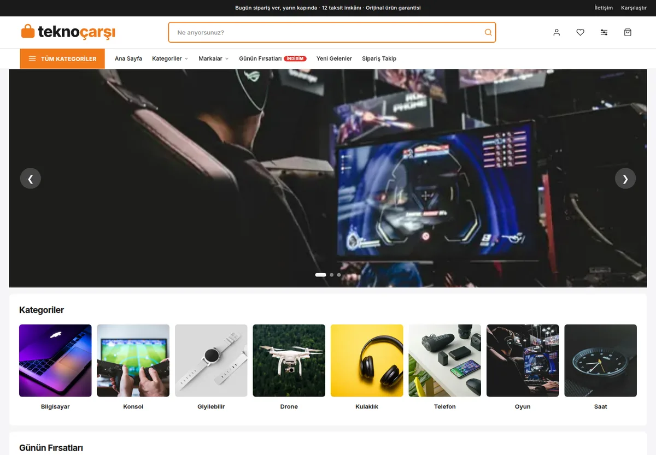This screenshot has width=656, height=455.
Task: Click the Telefon category label
Action: [x=445, y=406]
